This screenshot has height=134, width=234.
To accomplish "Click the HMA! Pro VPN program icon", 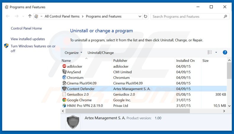I will [x=64, y=105].
